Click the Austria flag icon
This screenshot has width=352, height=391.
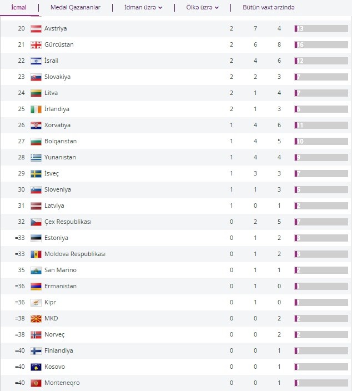click(x=36, y=28)
